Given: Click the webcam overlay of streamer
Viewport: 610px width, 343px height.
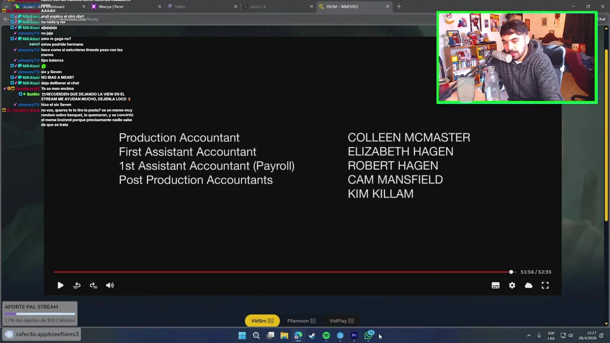Looking at the screenshot, I should (x=517, y=57).
